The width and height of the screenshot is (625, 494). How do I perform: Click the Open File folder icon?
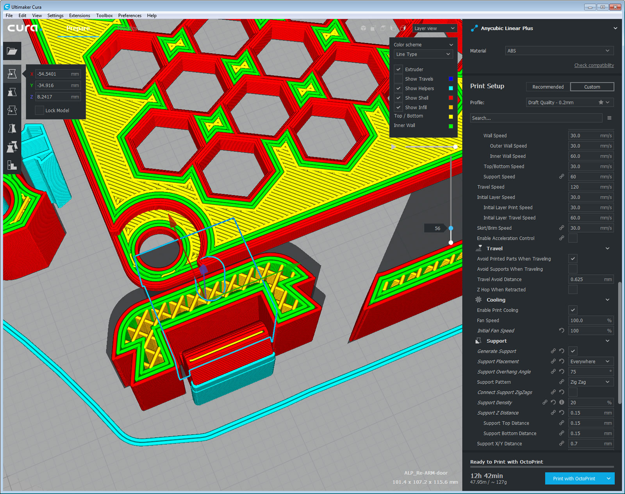12,51
